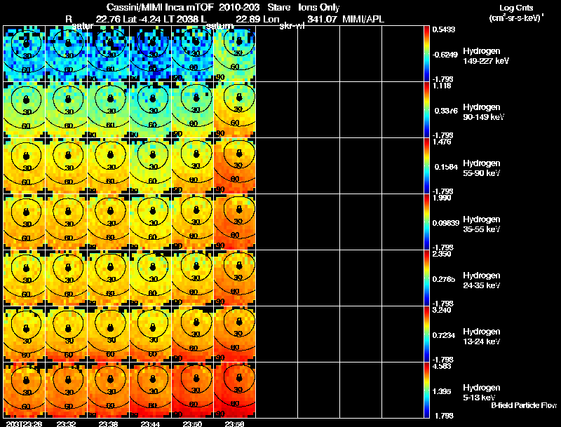
Task: Open the 24-35 keV image at 23:50
Action: click(192, 278)
